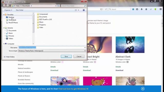Click the browser bookmark star icon

(133, 9)
